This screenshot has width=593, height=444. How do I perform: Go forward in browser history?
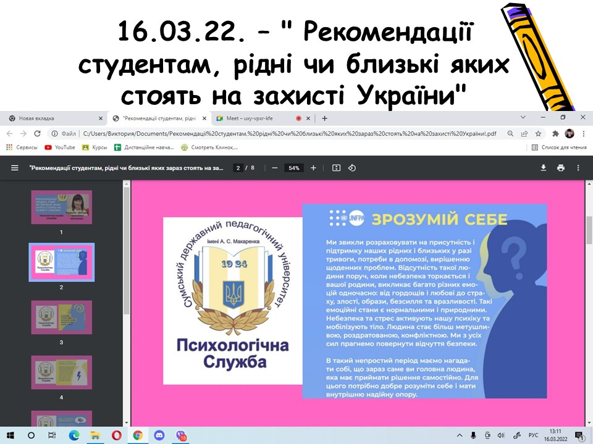(x=23, y=134)
